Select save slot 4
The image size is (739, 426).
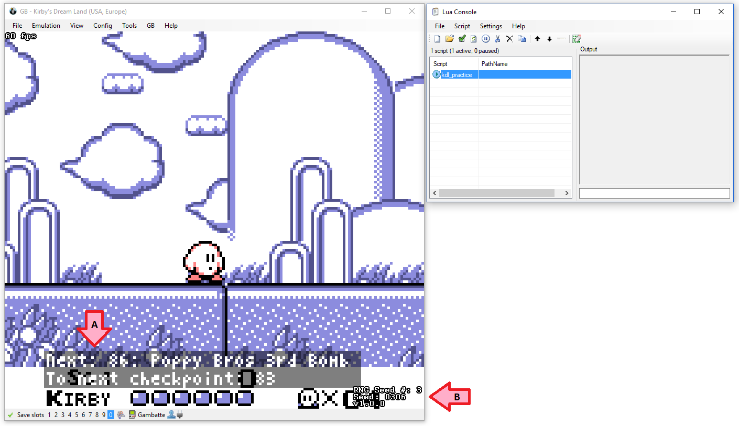[x=70, y=415]
